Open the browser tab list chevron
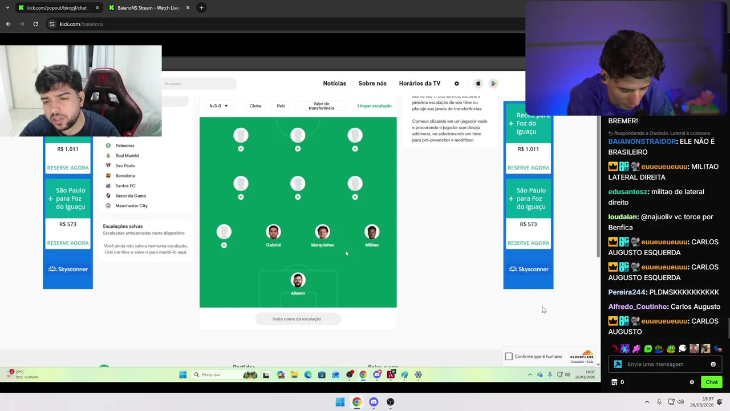 [7, 8]
